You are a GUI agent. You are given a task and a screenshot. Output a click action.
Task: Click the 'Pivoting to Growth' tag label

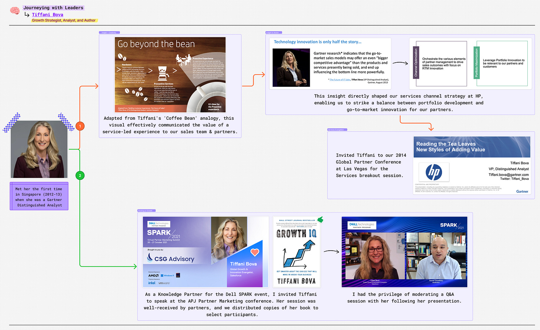(147, 211)
